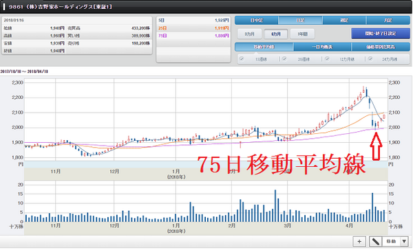Switch to the 週足 weekly chart tab

(x=344, y=20)
